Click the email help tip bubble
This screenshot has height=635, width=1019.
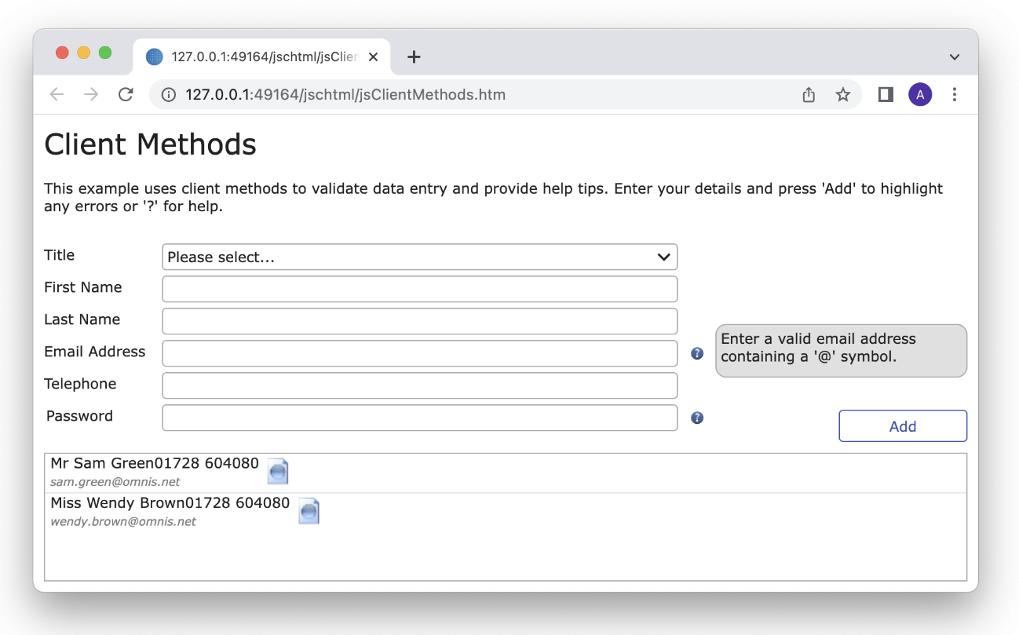[x=841, y=350]
